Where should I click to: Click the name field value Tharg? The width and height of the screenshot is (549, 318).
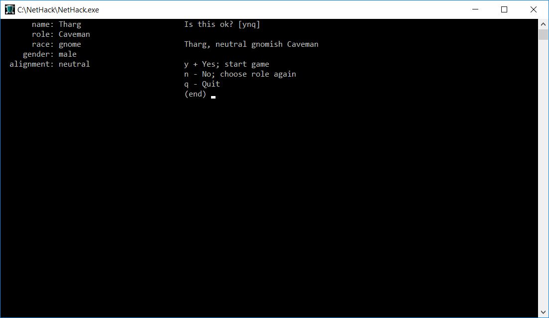click(x=70, y=24)
